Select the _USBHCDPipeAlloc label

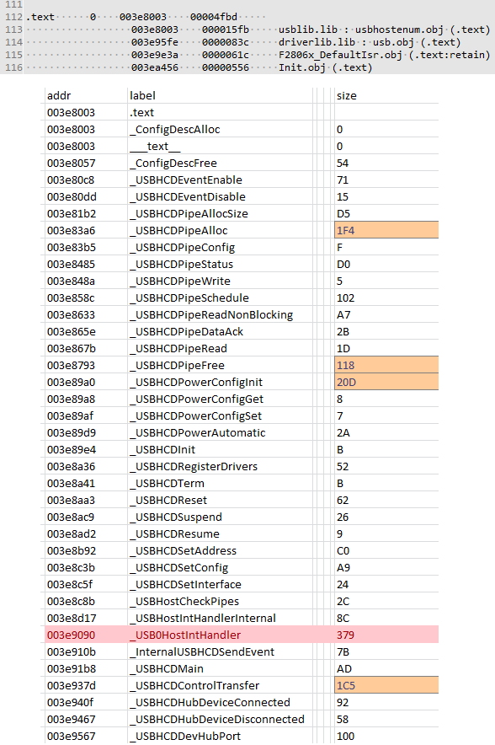pos(179,230)
